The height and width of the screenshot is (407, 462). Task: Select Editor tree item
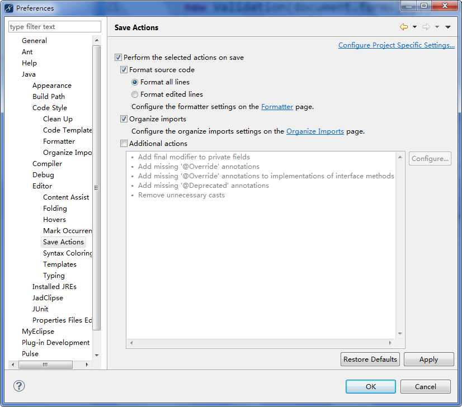pyautogui.click(x=42, y=186)
